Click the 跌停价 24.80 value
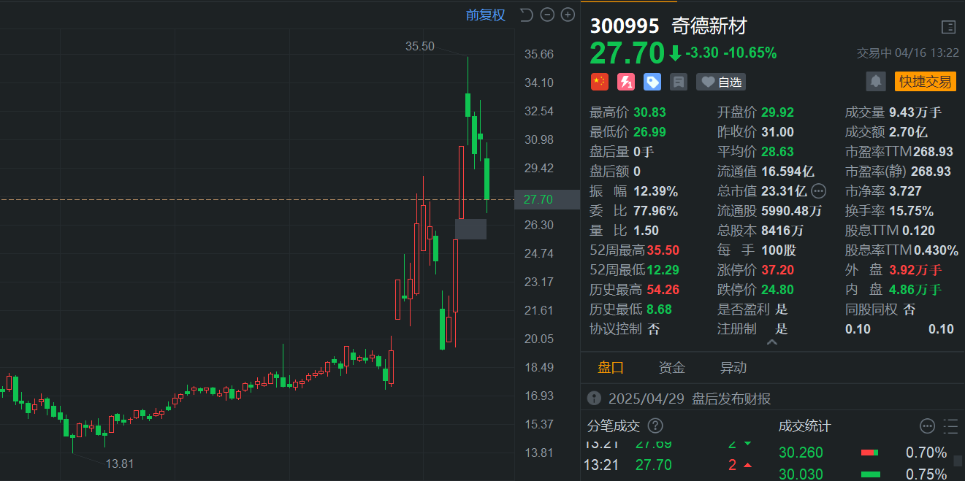Viewport: 965px width, 481px height. (777, 290)
